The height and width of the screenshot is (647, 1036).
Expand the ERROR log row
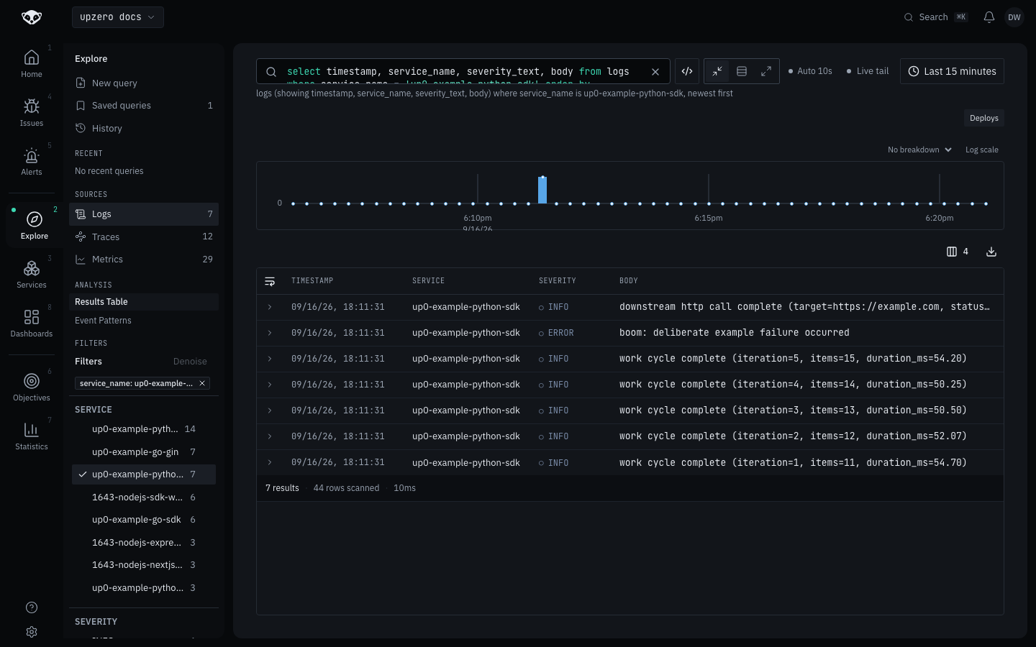tap(270, 333)
